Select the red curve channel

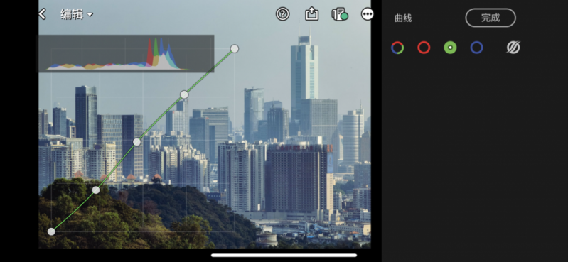click(424, 48)
